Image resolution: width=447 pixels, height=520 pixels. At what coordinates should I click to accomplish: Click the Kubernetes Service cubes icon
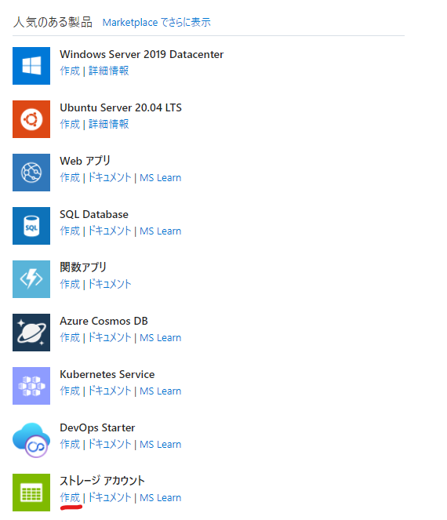coord(31,386)
